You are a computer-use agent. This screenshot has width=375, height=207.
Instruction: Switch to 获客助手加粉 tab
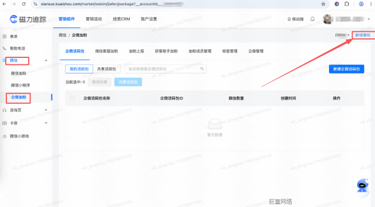pos(166,51)
